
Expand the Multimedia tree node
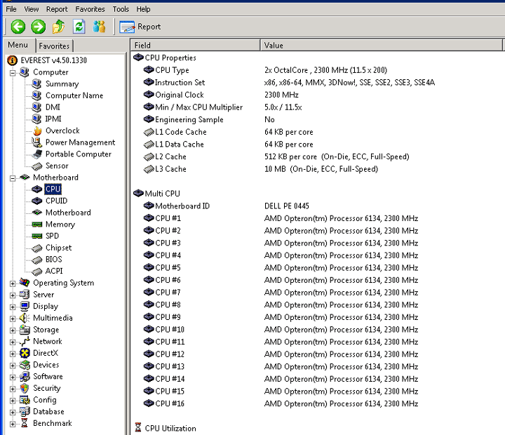tap(12, 319)
